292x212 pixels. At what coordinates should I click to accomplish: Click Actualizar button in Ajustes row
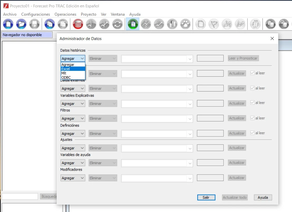237,148
